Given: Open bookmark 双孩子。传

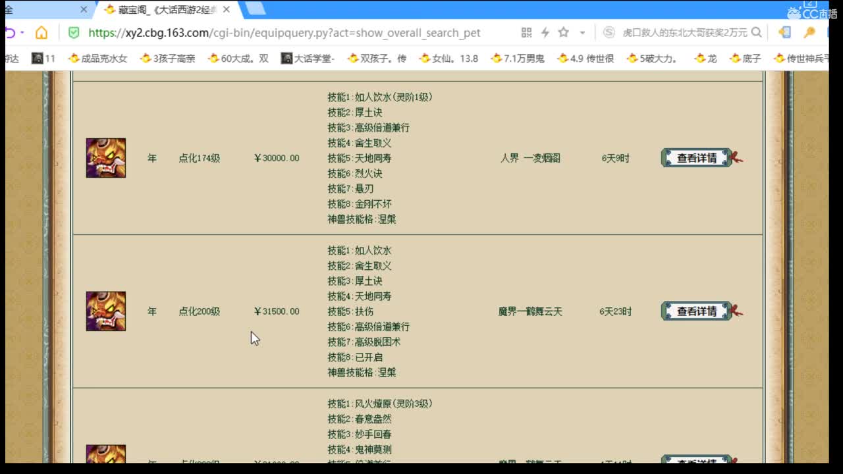Looking at the screenshot, I should tap(377, 59).
